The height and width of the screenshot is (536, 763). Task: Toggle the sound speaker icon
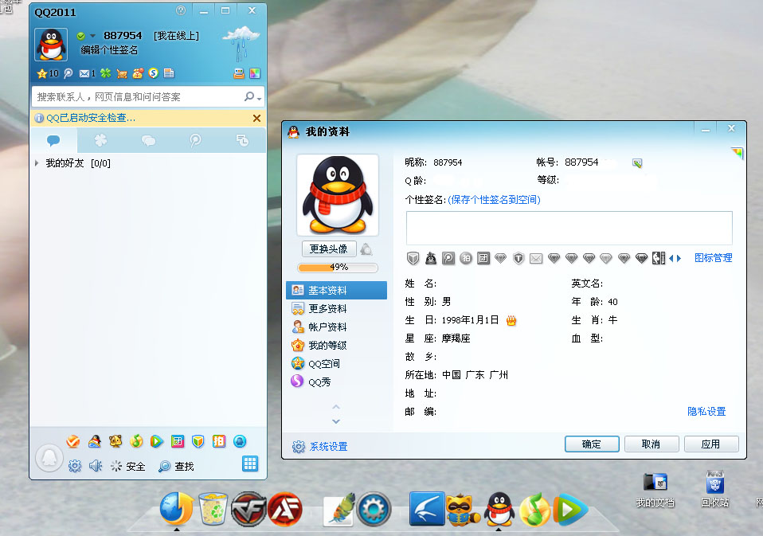click(x=96, y=466)
